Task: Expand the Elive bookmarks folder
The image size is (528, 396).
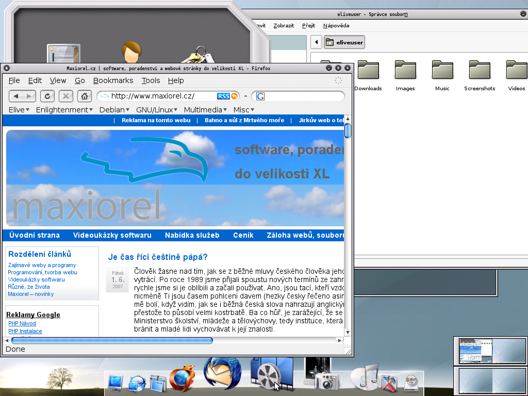Action: 19,110
